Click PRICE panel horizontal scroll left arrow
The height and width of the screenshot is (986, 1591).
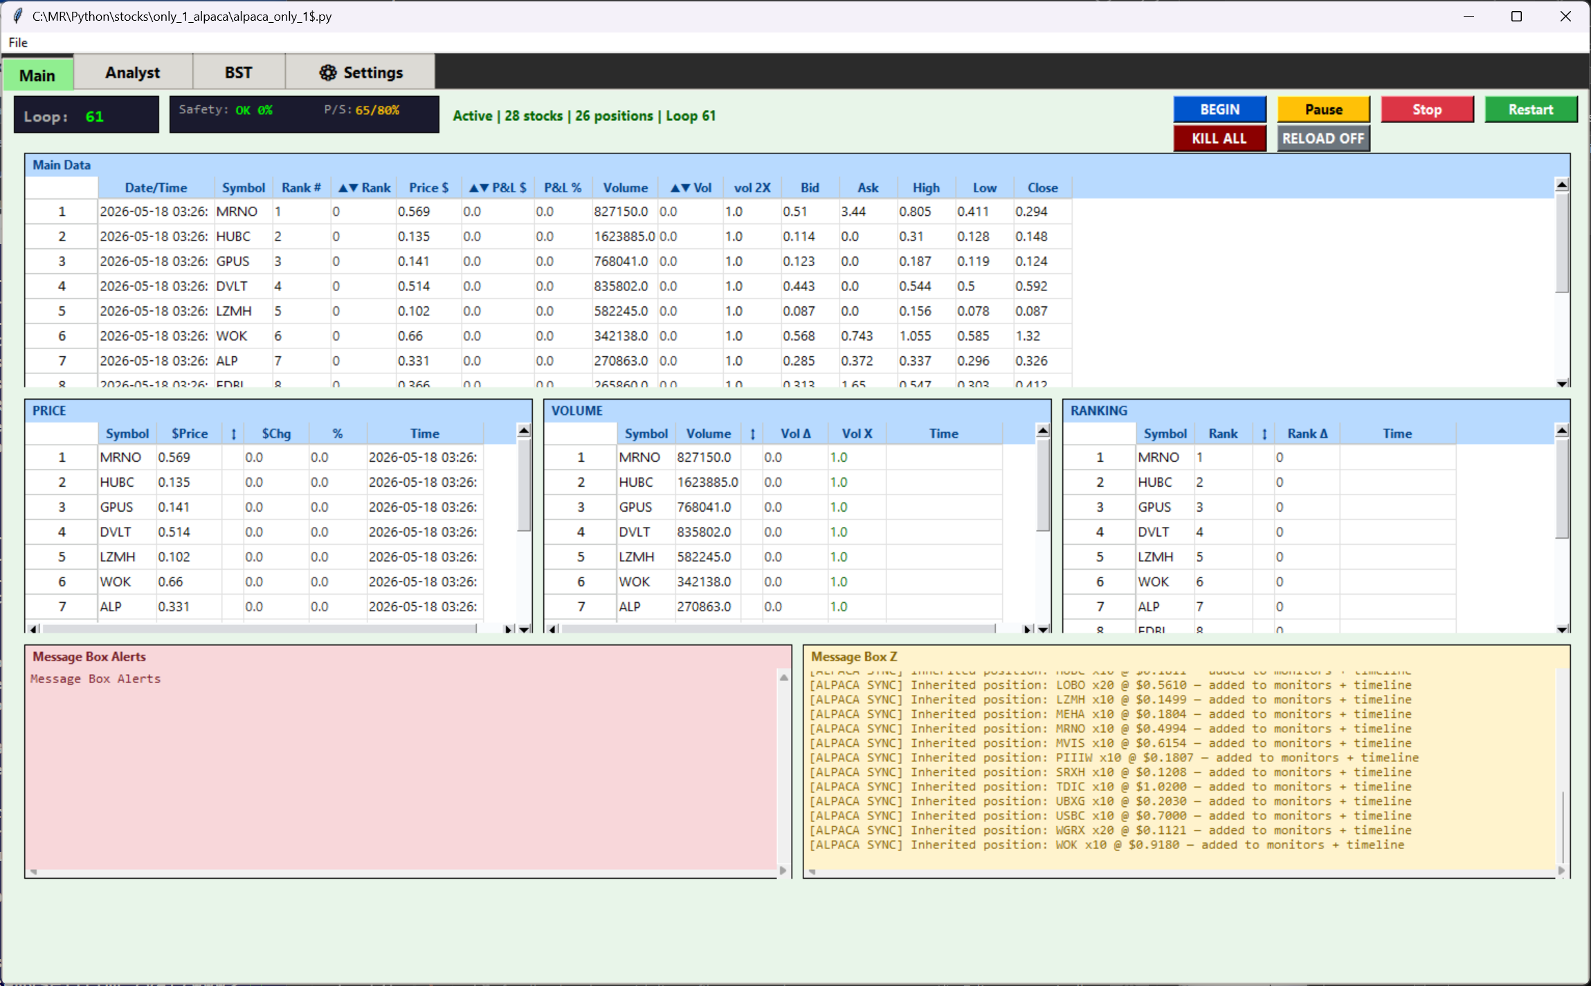[33, 629]
